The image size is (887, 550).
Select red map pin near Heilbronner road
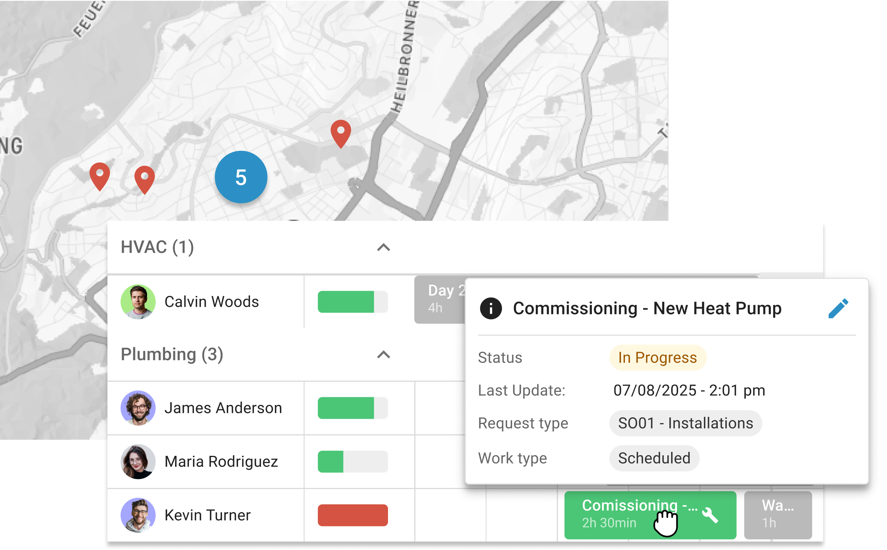pyautogui.click(x=341, y=132)
